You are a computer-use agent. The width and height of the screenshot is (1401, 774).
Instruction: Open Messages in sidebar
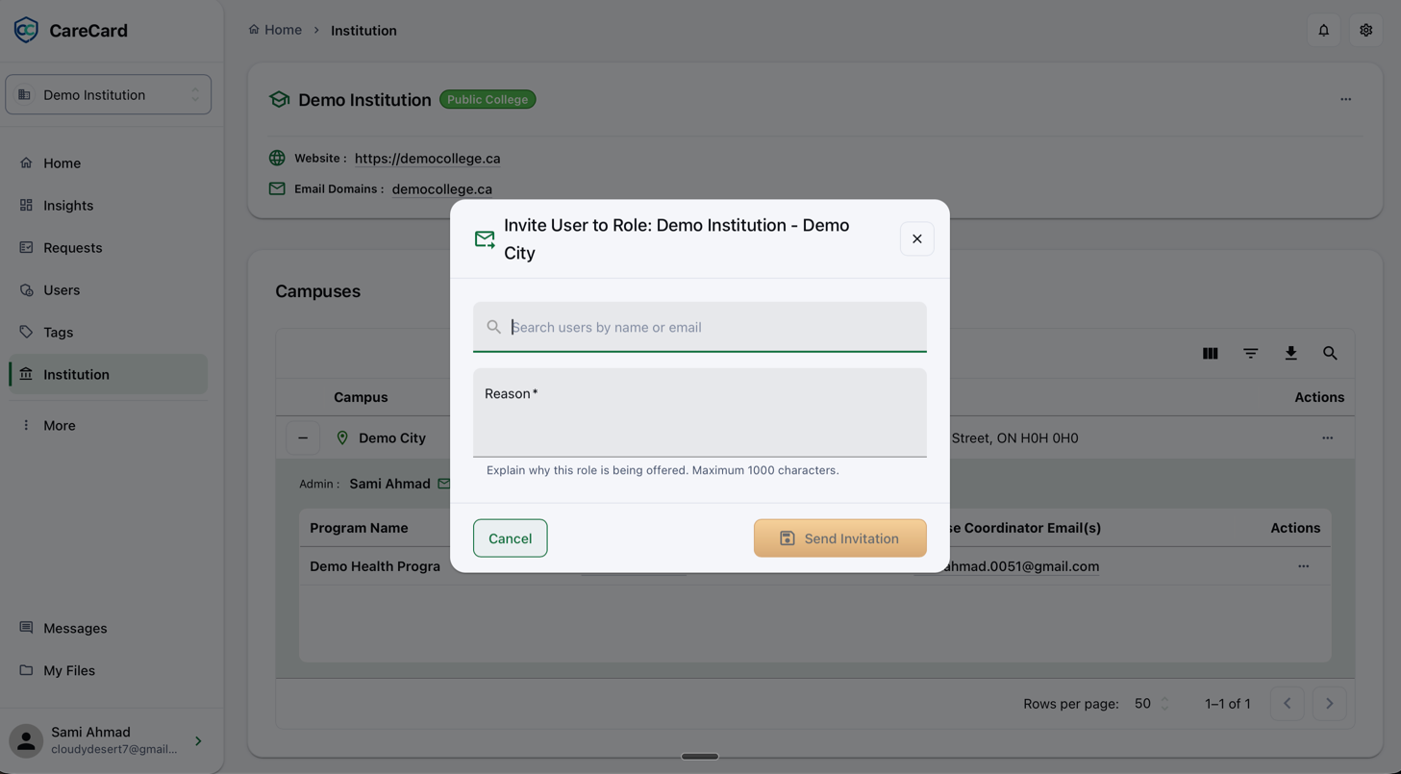[x=109, y=628]
